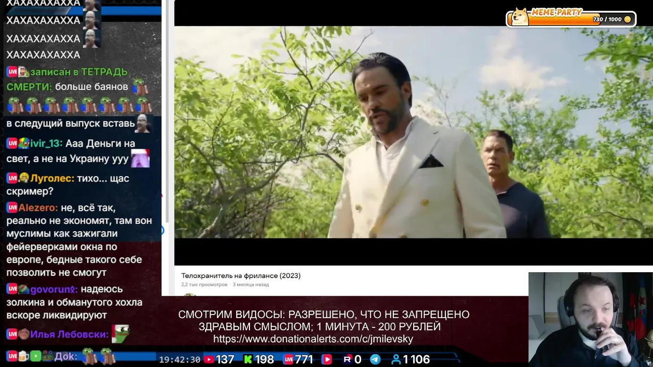Viewport: 653px width, 367px height.
Task: Click the LIVE badge beside ivir_13
Action: 12,144
